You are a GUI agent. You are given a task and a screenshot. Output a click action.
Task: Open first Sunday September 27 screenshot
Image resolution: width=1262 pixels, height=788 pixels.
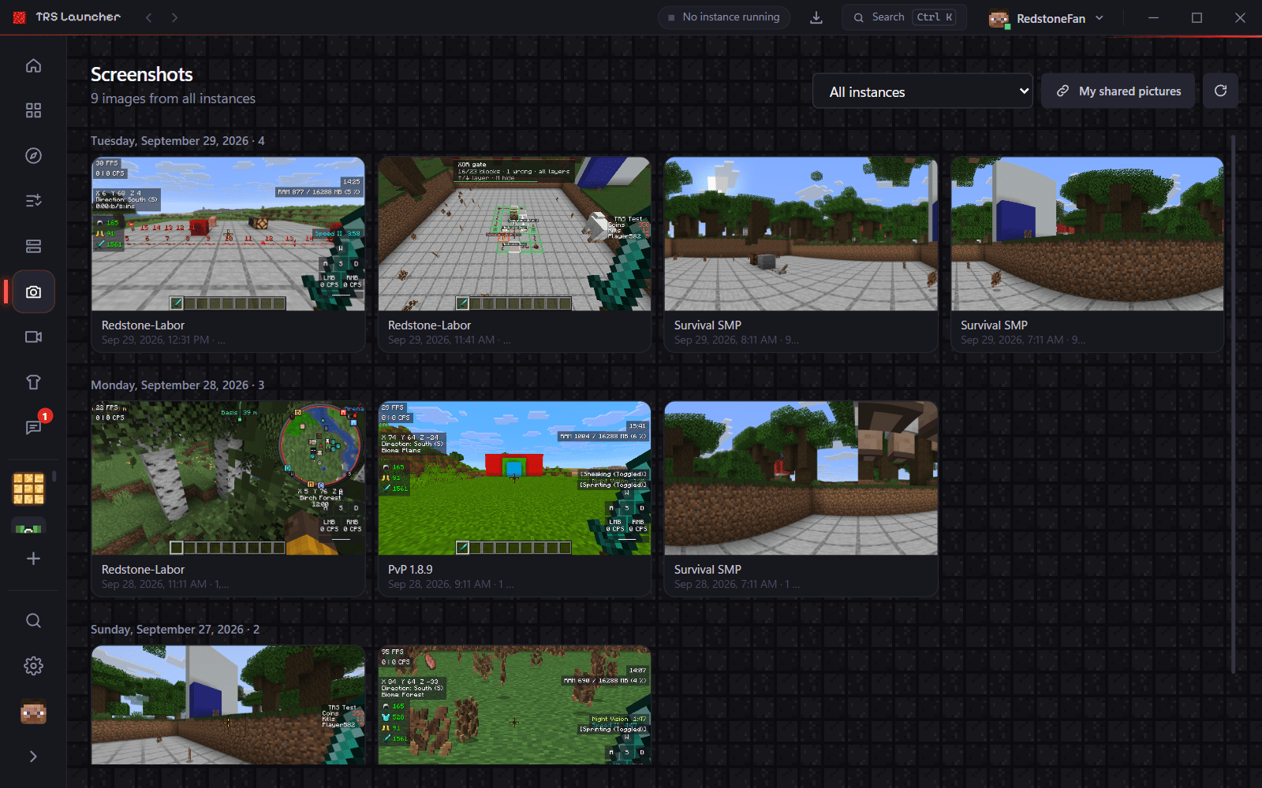228,704
